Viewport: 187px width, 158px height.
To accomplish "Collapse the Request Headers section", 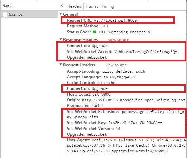I will pos(61,65).
